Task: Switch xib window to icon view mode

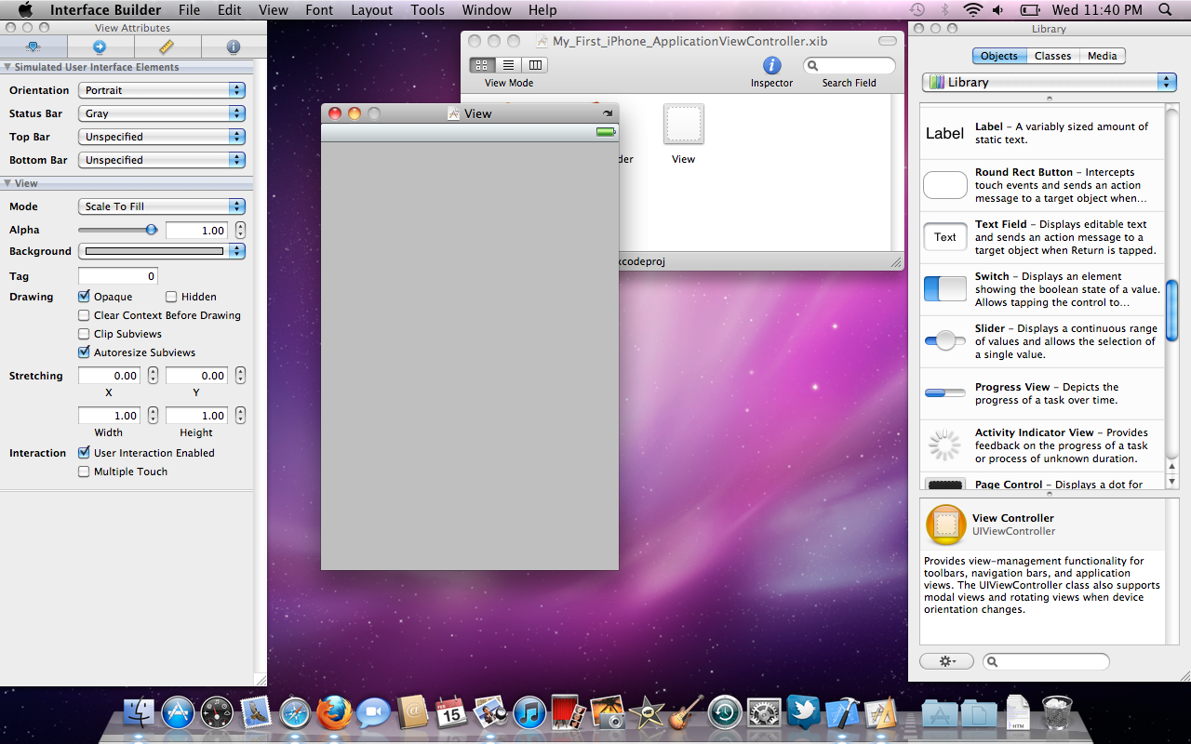Action: click(482, 65)
